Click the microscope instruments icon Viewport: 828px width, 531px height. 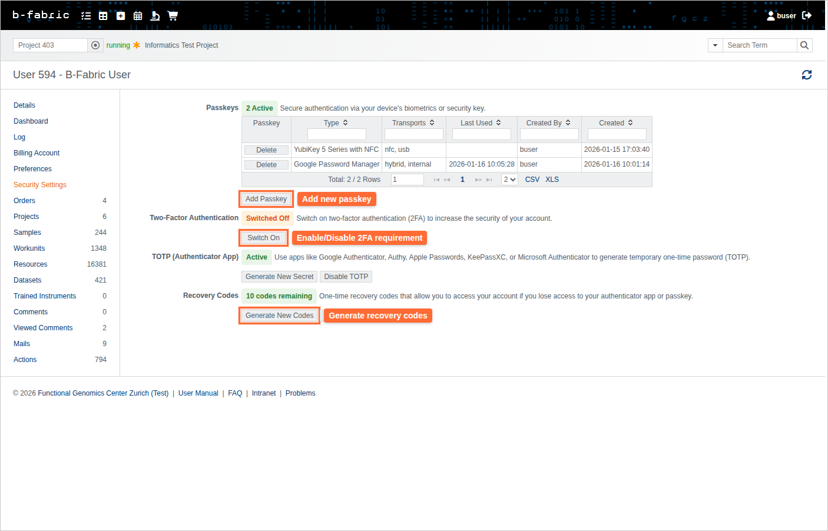pos(155,16)
